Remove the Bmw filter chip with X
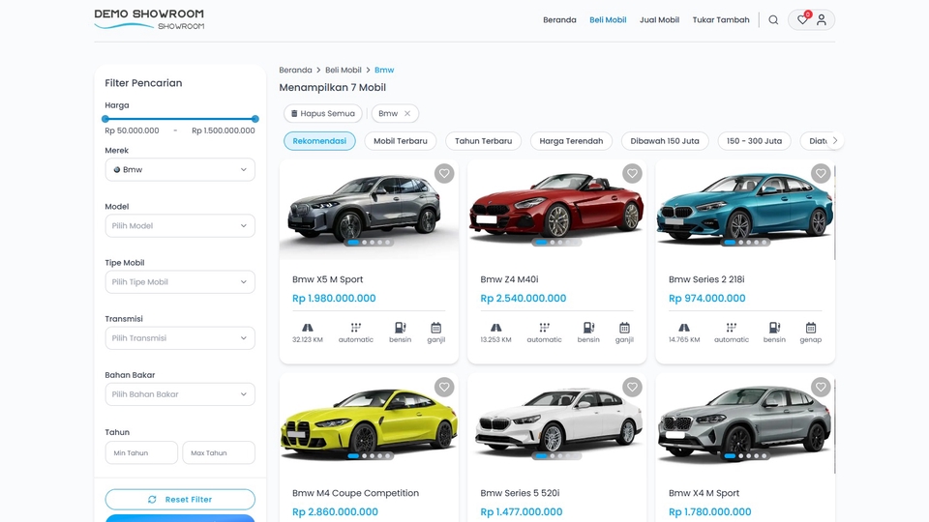Image resolution: width=929 pixels, height=522 pixels. [x=407, y=114]
